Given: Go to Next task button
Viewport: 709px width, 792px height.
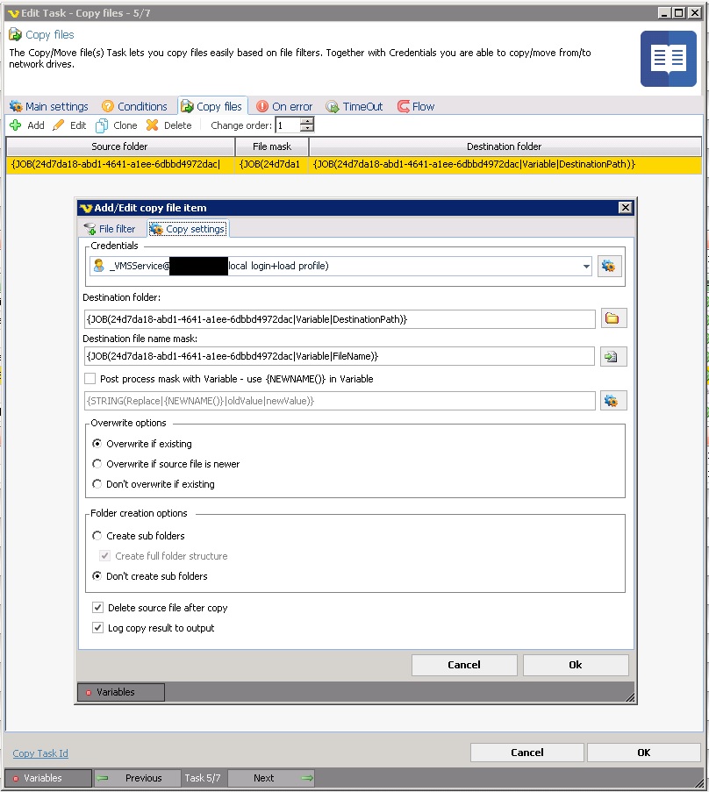Looking at the screenshot, I should (272, 778).
